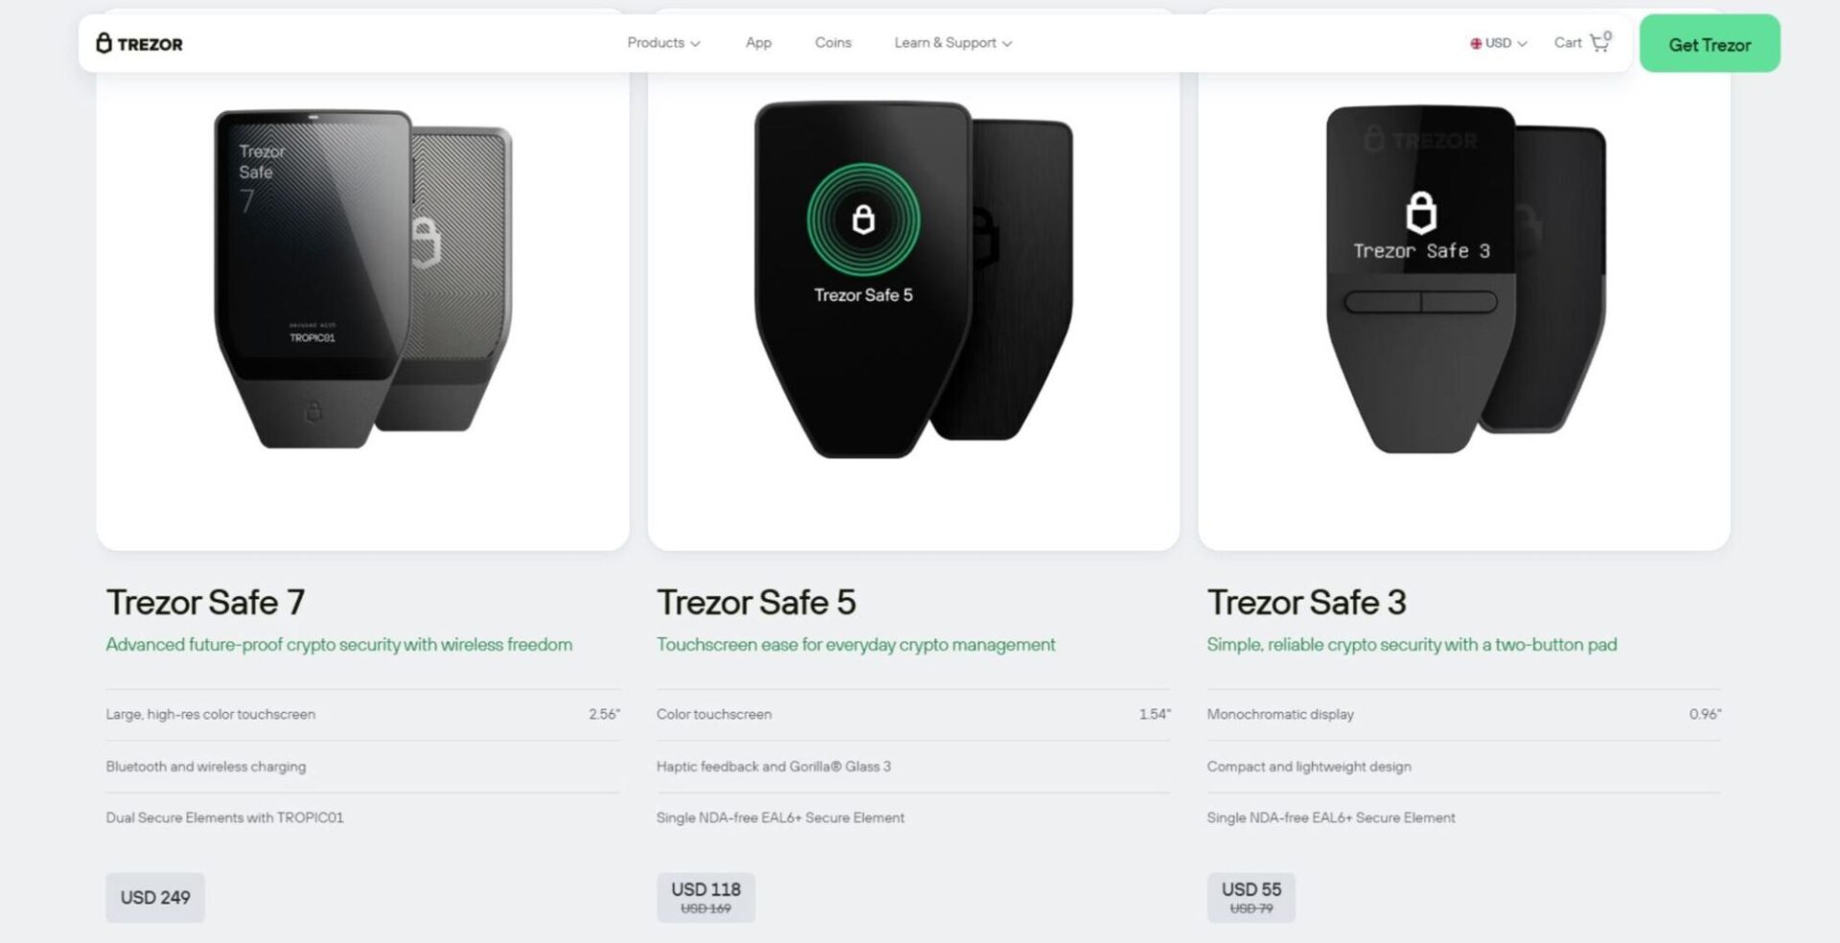Click the Trezor logo in the header

pos(139,43)
